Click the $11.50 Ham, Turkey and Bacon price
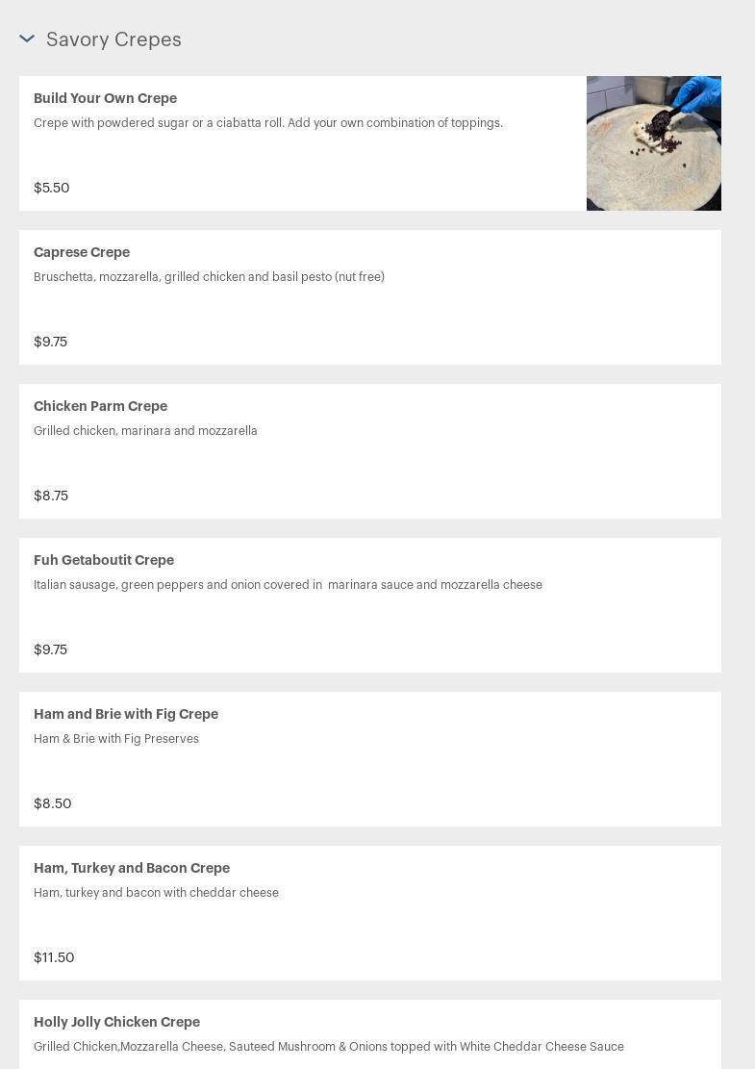This screenshot has width=755, height=1069. 54,957
